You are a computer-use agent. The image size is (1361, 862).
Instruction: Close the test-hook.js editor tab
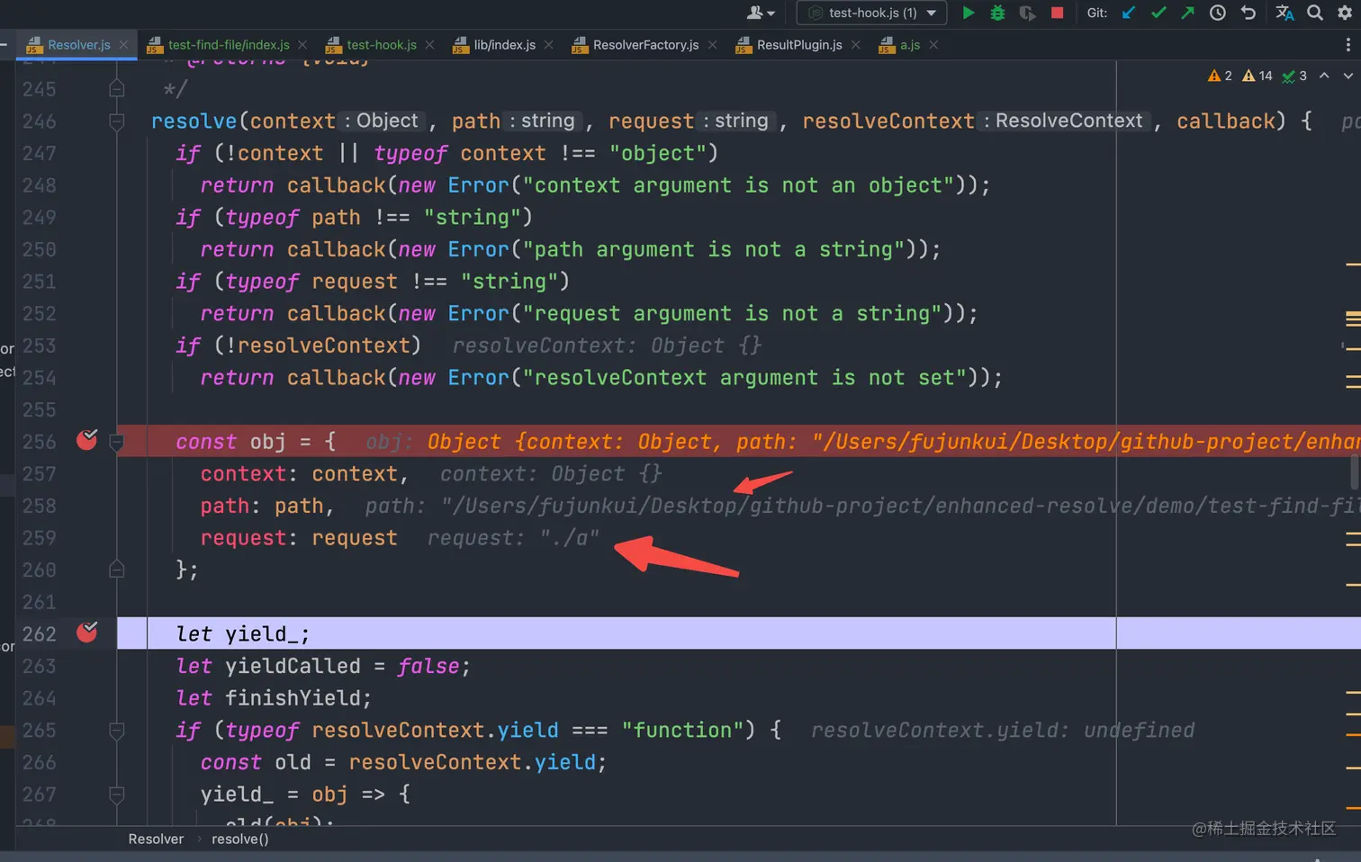pos(430,45)
